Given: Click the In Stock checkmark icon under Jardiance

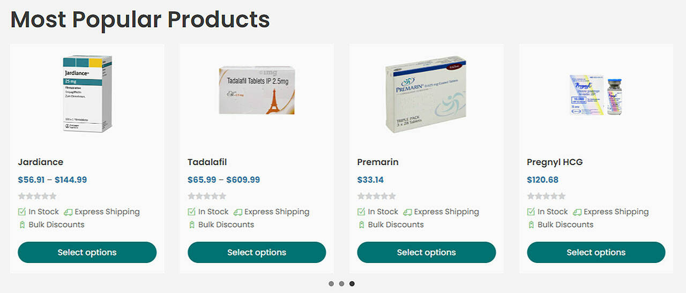Looking at the screenshot, I should [x=22, y=212].
